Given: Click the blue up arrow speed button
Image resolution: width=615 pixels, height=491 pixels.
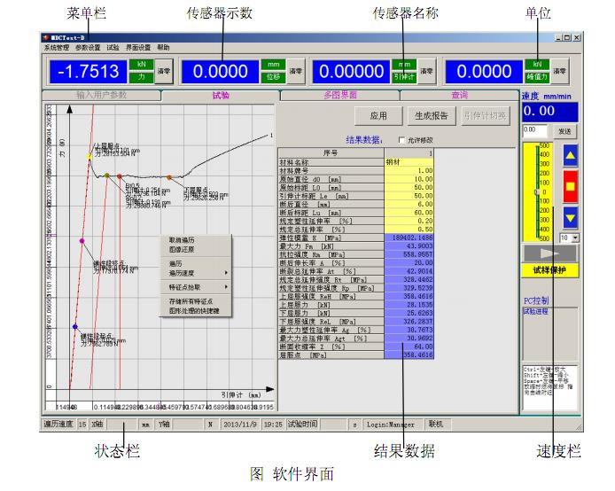Looking at the screenshot, I should tap(568, 155).
